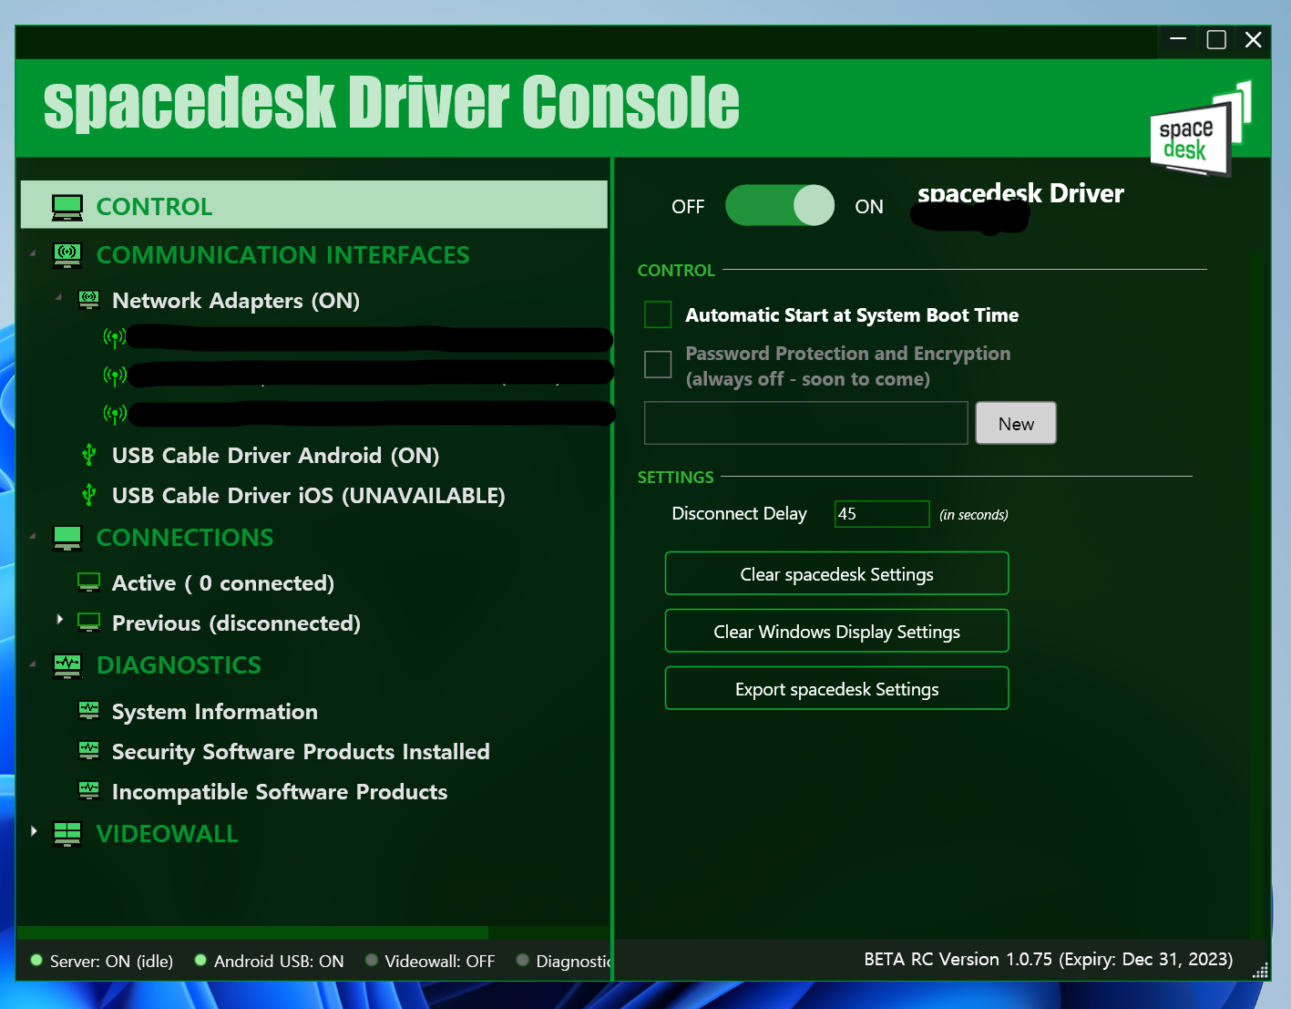Click the Server status indicator dot
This screenshot has width=1291, height=1009.
pyautogui.click(x=36, y=960)
